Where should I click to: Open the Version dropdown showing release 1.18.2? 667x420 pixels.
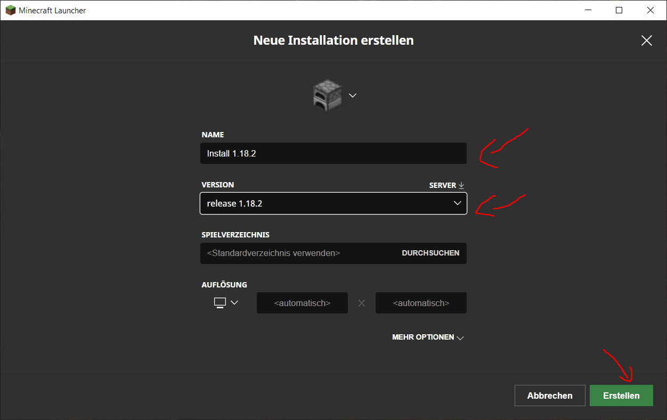coord(333,203)
